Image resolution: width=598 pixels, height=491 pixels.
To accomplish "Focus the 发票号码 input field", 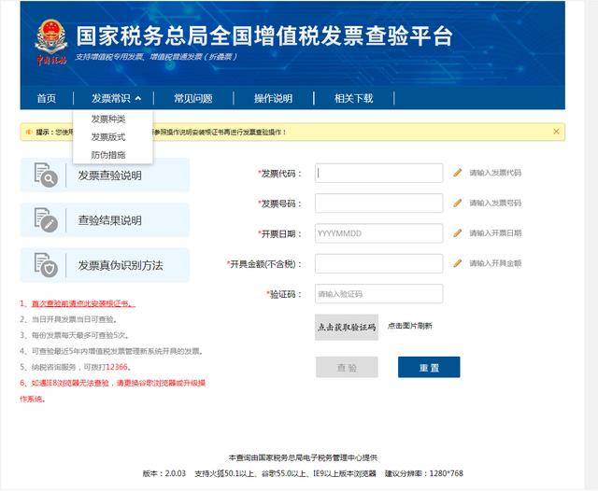I will point(379,203).
